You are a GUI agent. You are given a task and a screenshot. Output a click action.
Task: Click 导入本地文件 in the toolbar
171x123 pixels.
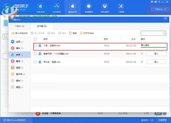click(x=19, y=33)
